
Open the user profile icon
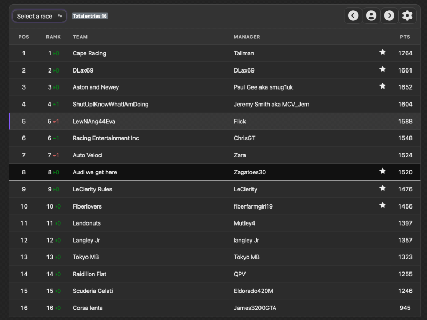click(371, 15)
